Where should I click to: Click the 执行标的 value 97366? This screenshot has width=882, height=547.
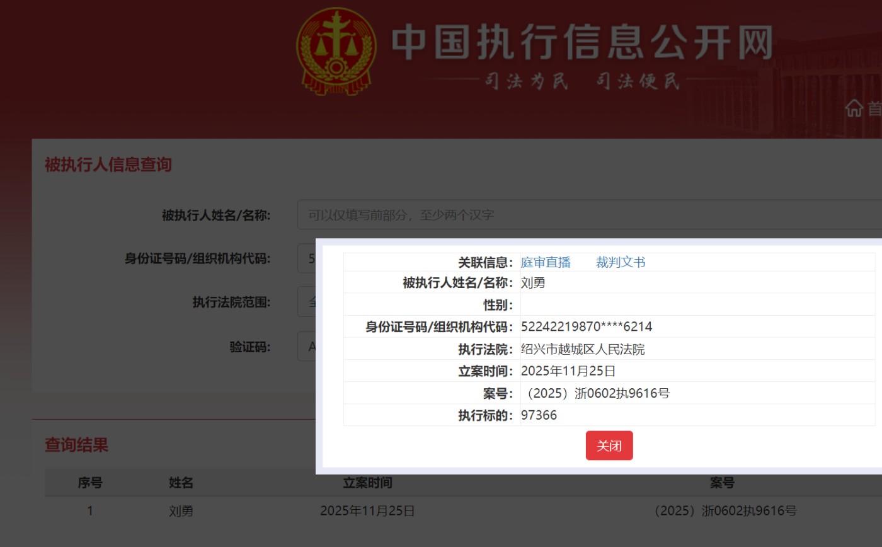(x=539, y=415)
